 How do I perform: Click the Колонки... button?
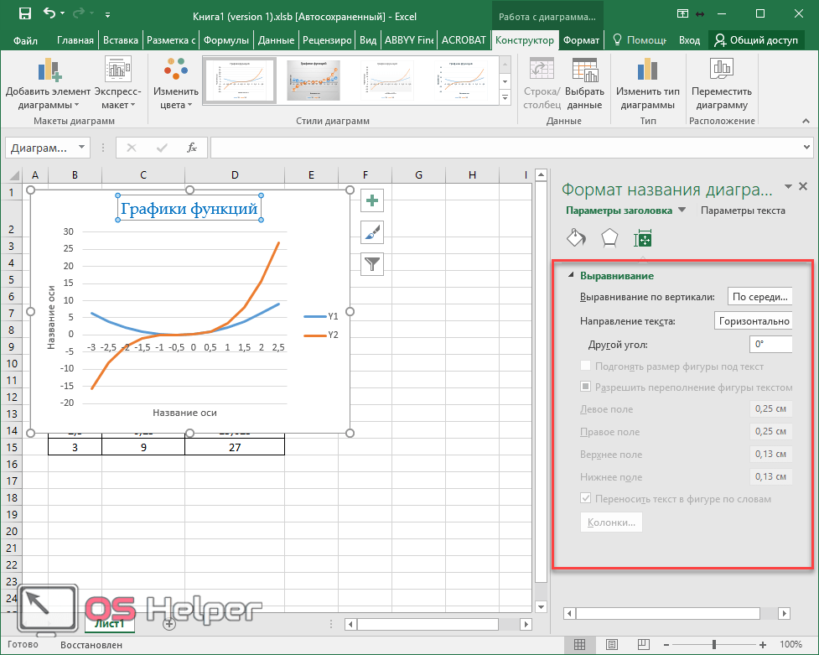[611, 522]
